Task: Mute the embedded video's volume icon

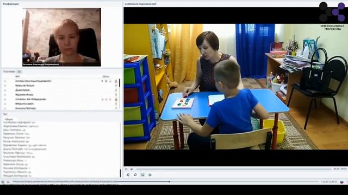Action: click(x=132, y=169)
